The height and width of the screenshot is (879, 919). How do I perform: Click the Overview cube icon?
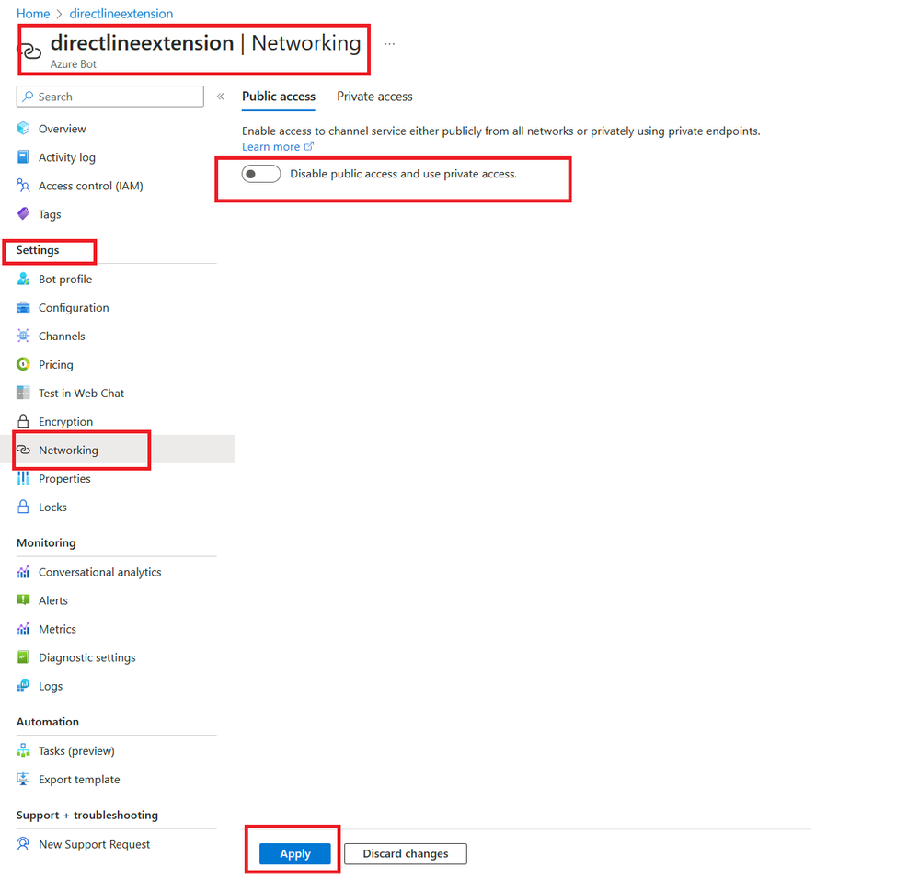point(23,128)
